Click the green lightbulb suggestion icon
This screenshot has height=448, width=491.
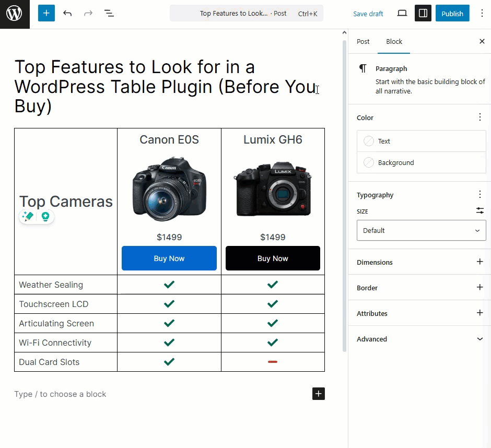point(45,216)
